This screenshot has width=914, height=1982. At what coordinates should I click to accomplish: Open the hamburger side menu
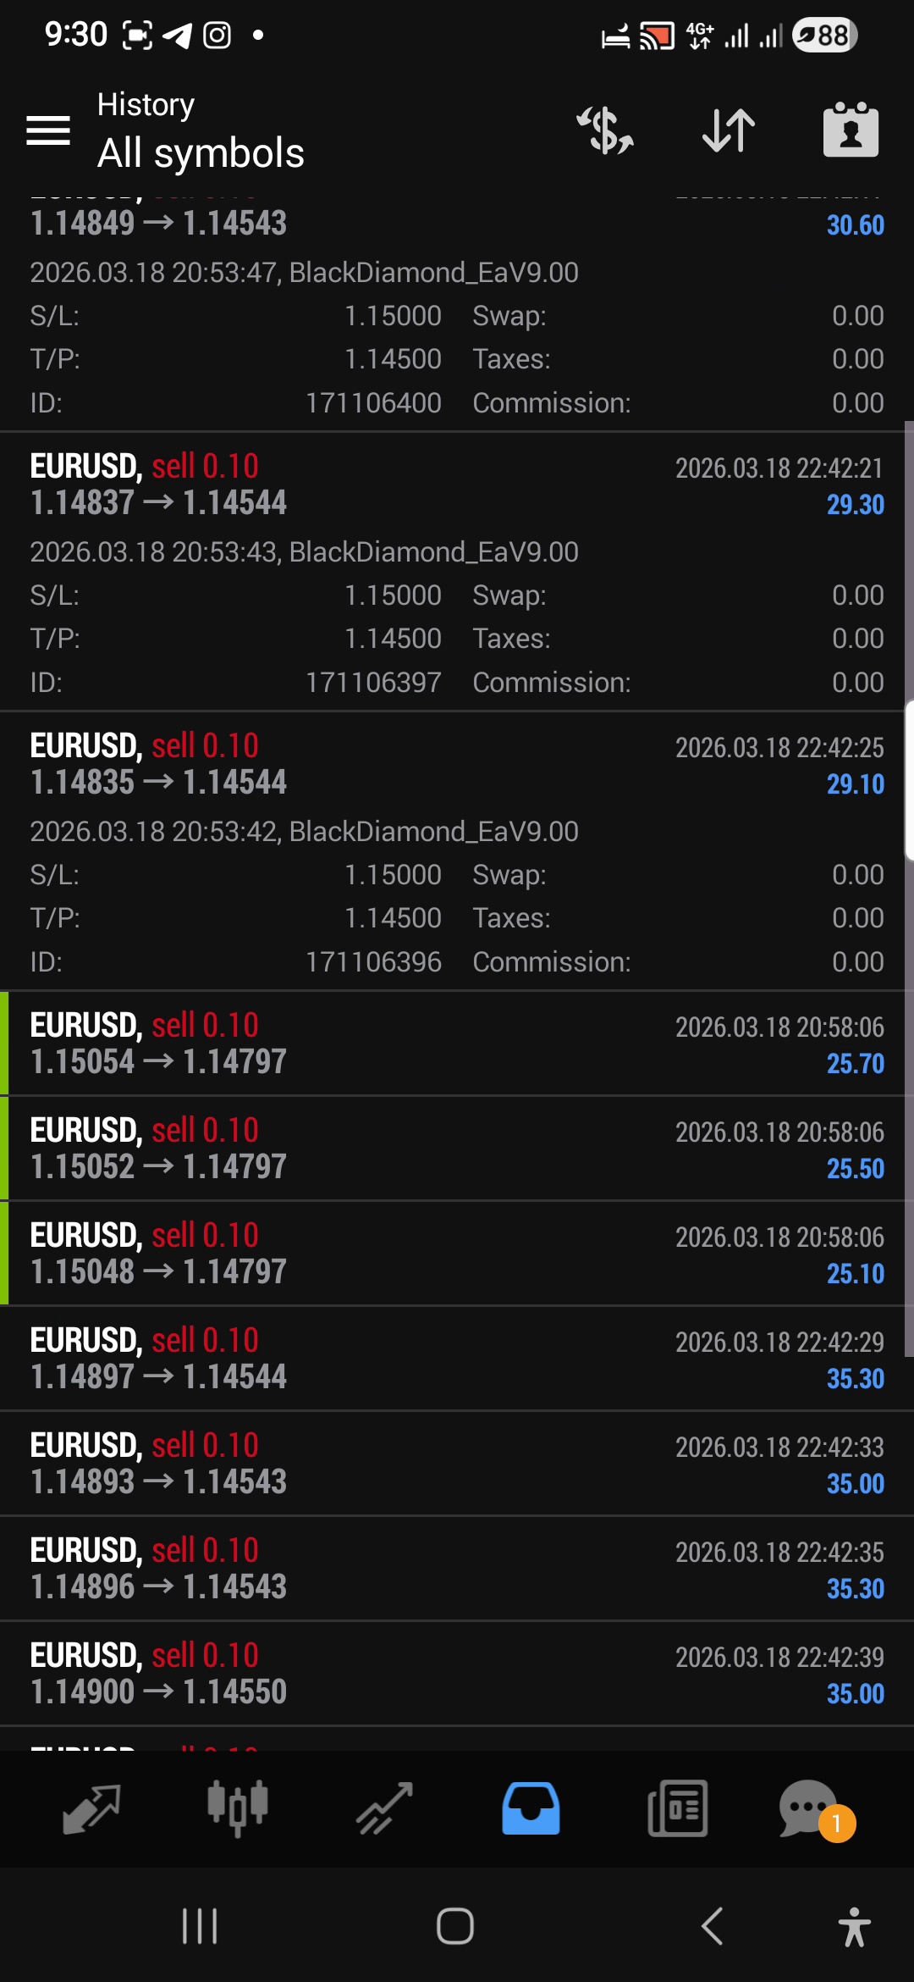[x=48, y=130]
